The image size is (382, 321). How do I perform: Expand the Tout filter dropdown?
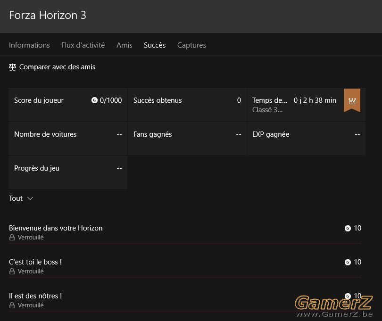21,198
